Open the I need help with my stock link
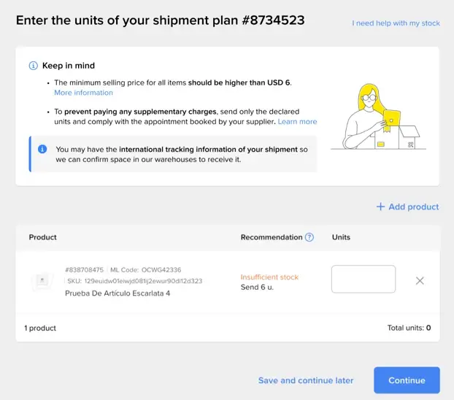 396,23
